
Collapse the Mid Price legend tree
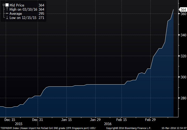point(3,5)
